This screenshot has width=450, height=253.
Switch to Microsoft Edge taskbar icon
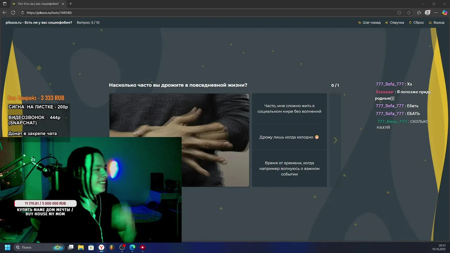point(132,247)
